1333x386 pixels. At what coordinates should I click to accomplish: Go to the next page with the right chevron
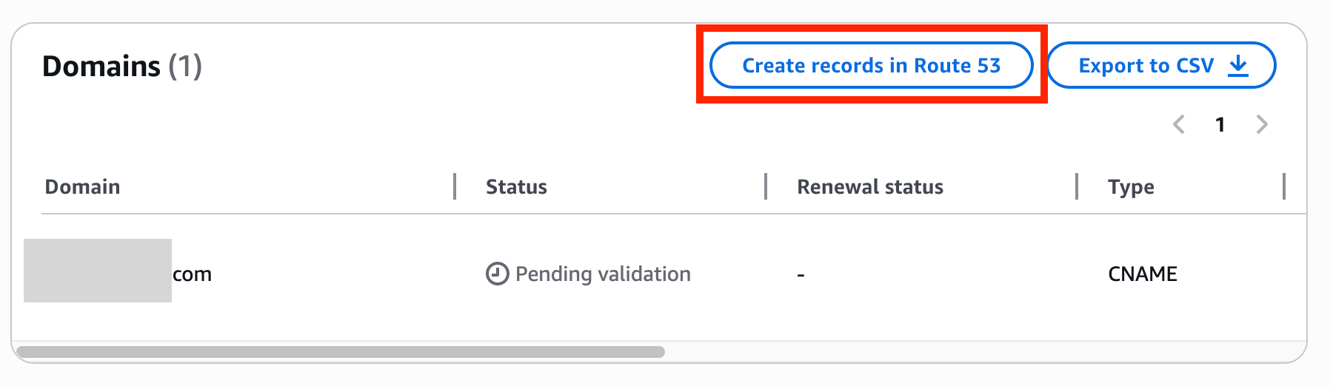tap(1262, 124)
